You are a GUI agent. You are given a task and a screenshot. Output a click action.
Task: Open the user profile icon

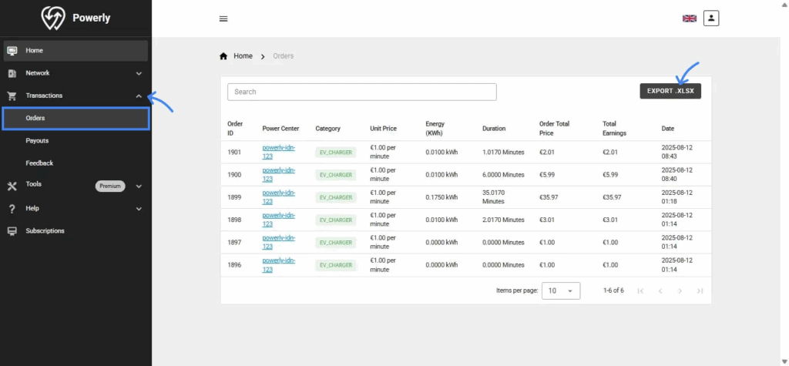[711, 18]
